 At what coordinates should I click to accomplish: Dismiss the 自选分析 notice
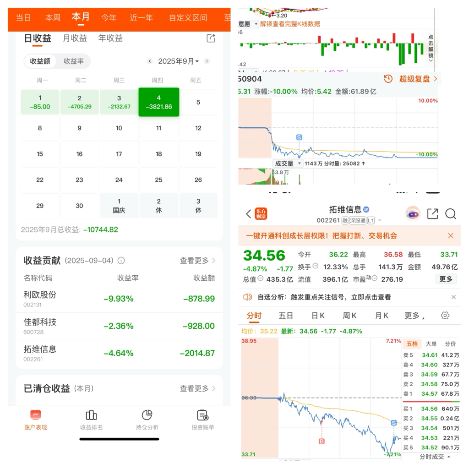453,297
